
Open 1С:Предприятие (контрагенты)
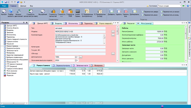(87, 13)
